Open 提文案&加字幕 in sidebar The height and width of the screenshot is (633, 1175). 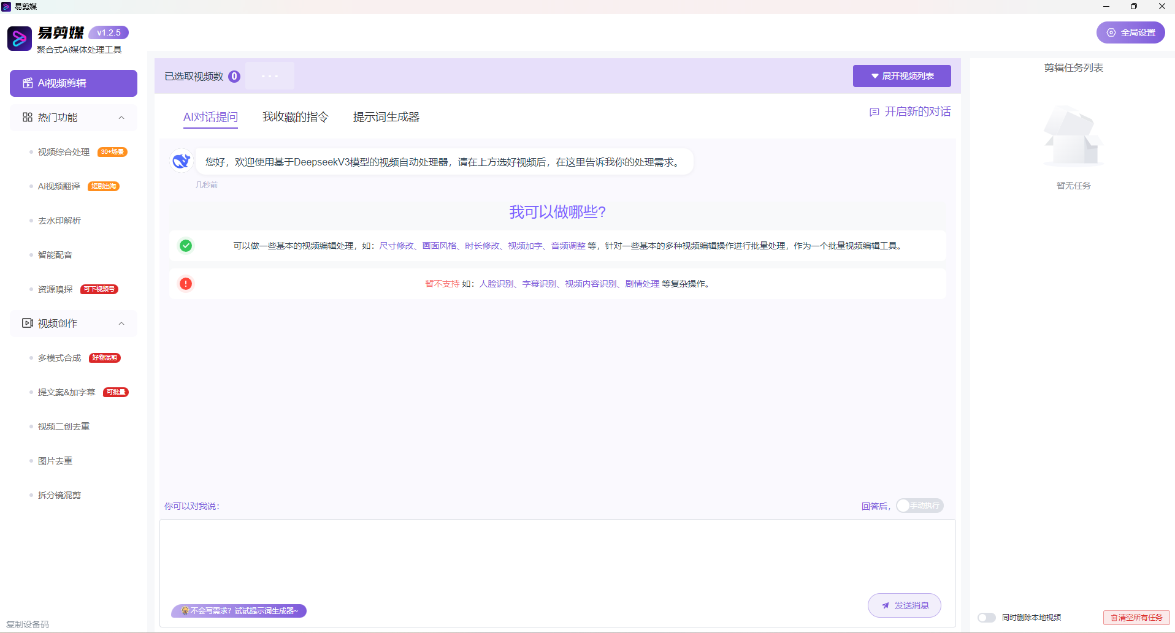66,392
